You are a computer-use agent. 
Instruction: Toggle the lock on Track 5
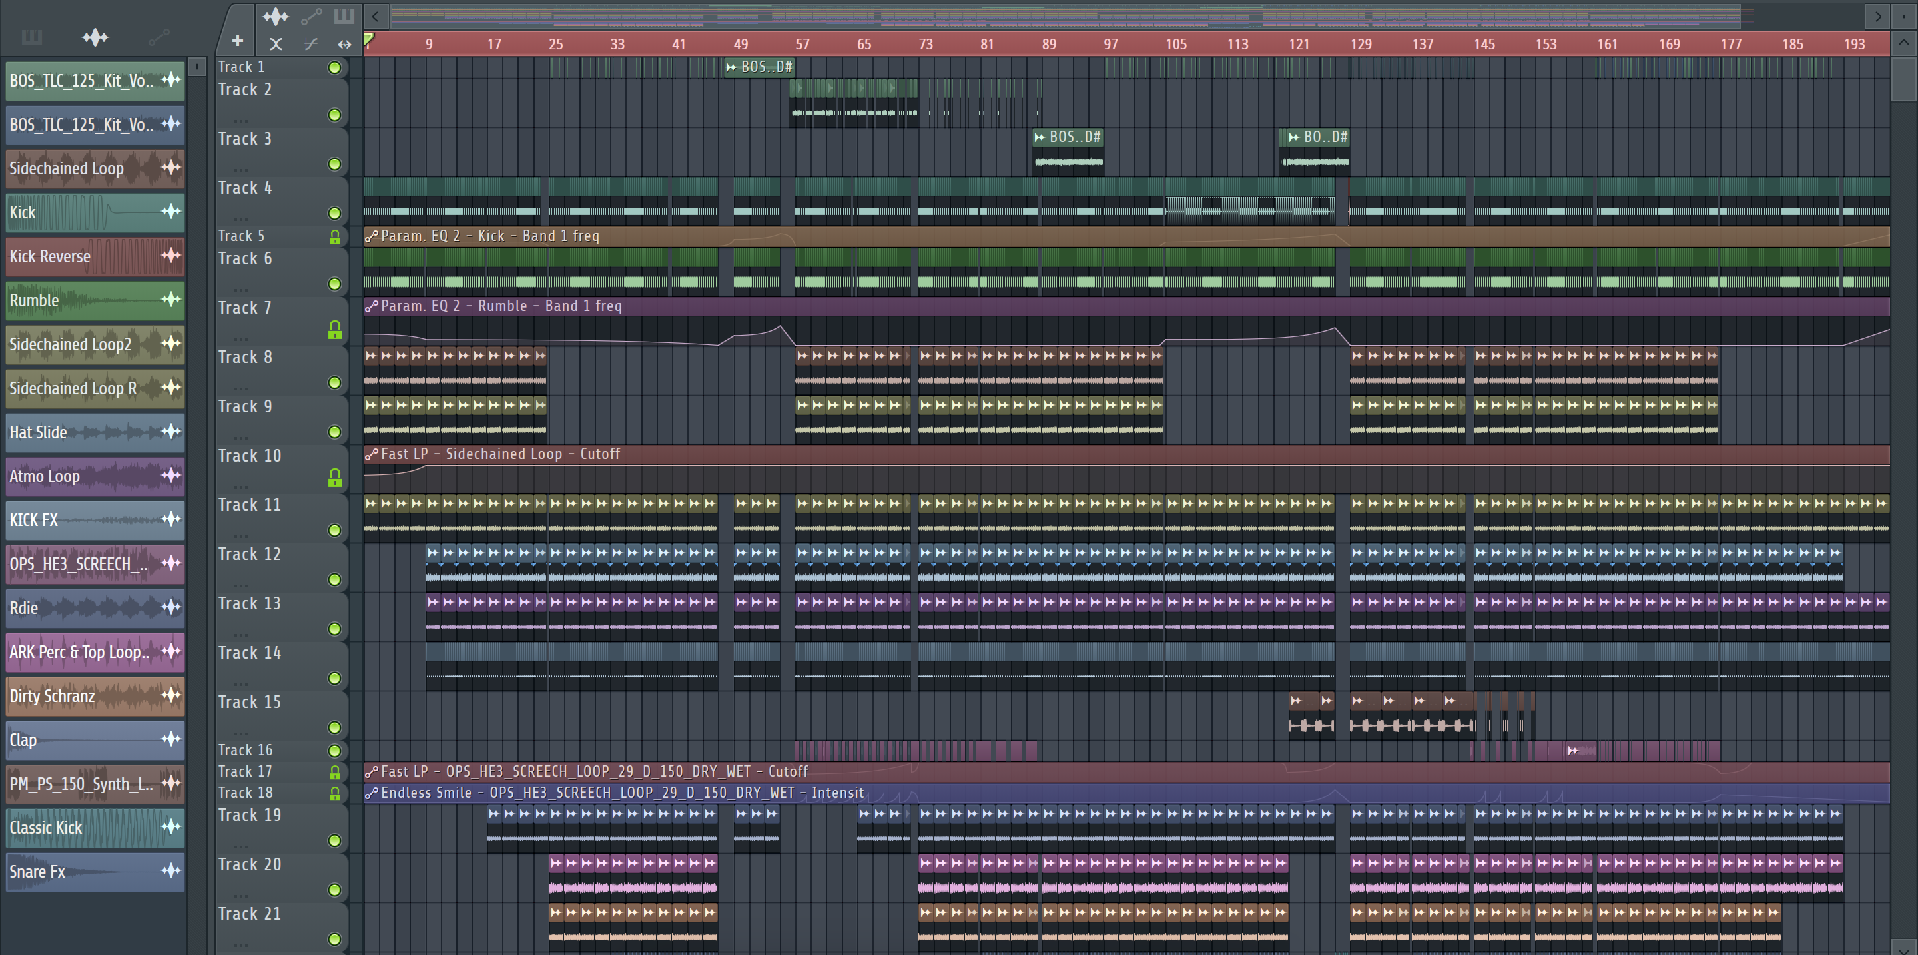click(334, 236)
